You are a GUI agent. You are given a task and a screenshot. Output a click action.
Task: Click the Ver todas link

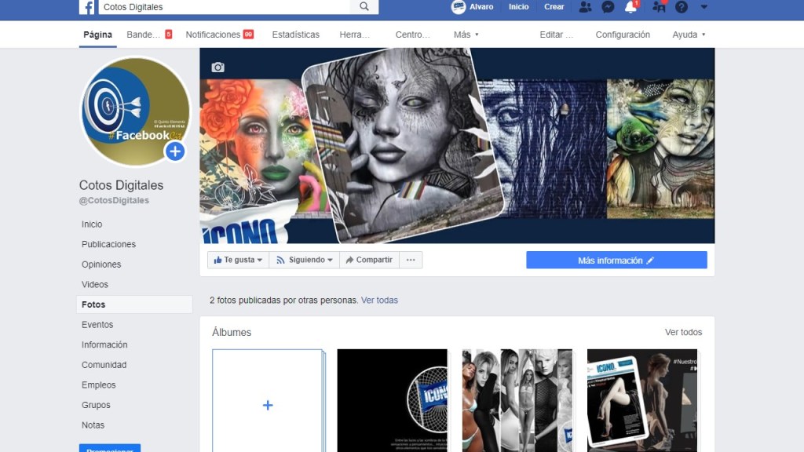click(x=379, y=301)
